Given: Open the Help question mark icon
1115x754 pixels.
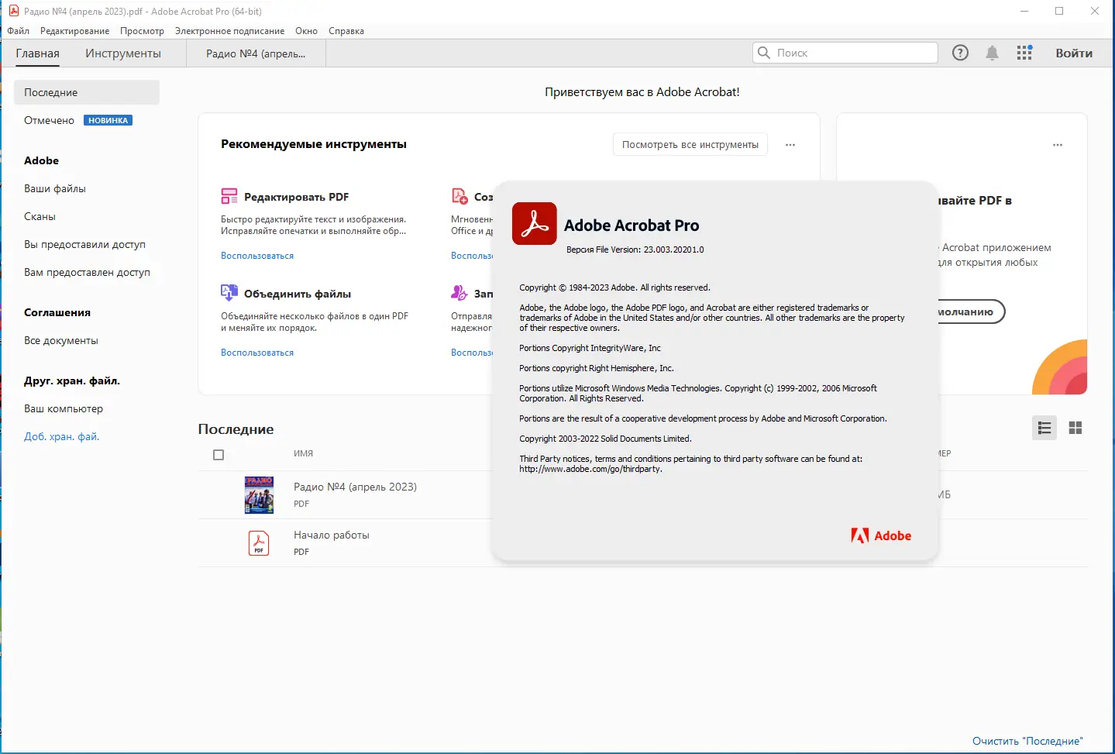Looking at the screenshot, I should 960,53.
